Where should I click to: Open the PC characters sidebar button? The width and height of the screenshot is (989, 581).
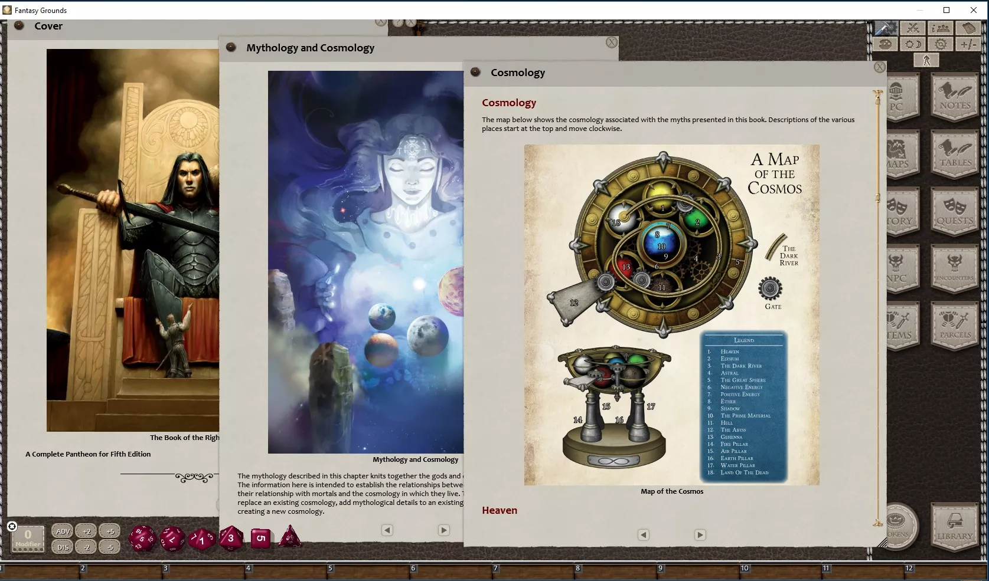[x=902, y=98]
